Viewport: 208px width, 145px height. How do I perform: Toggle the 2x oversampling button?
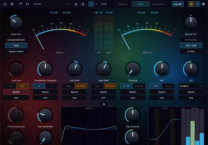[191, 4]
